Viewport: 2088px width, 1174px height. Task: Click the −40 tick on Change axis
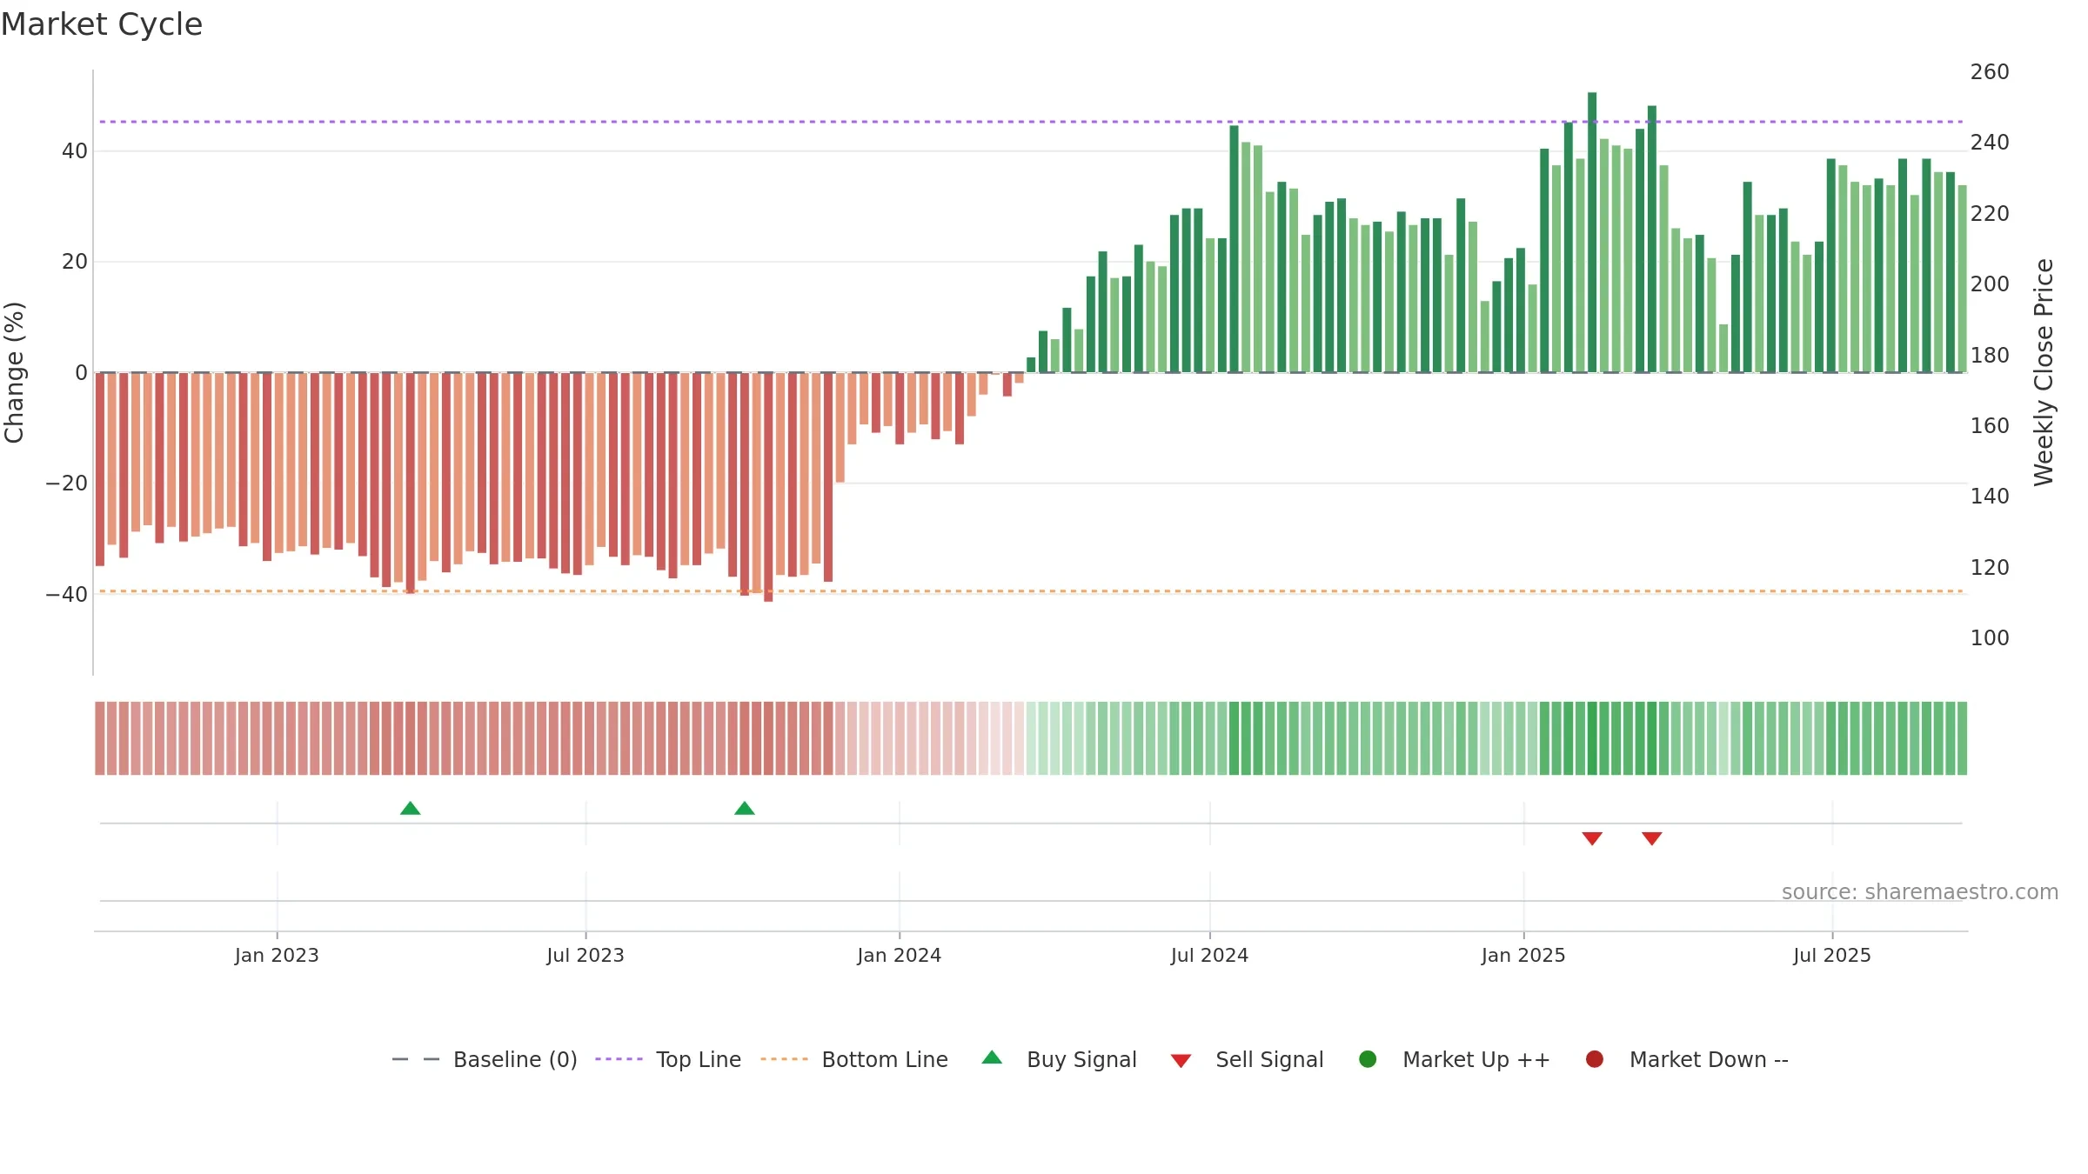coord(67,595)
